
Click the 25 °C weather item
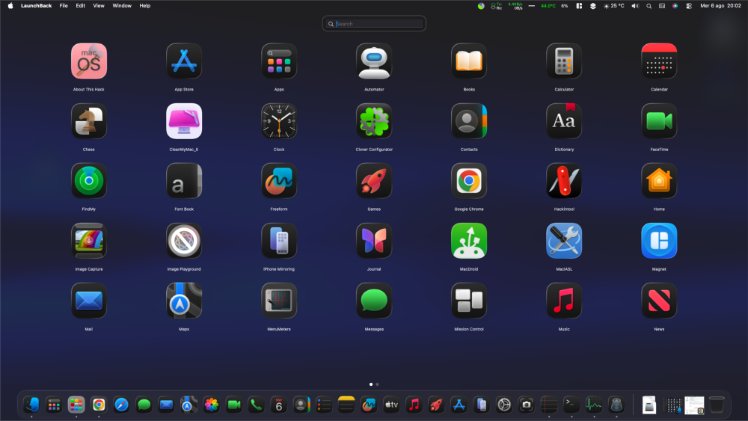pos(614,6)
